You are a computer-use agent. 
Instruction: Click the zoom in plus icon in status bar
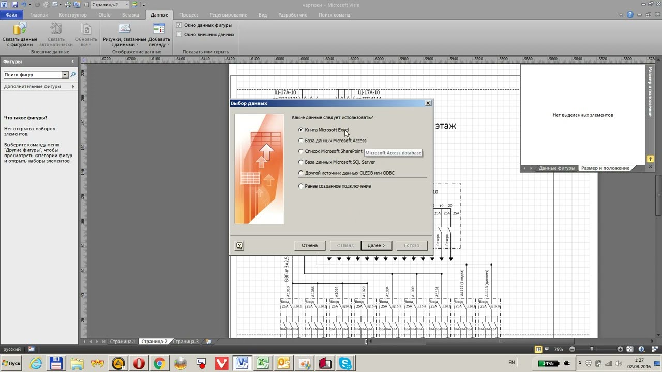click(x=620, y=349)
